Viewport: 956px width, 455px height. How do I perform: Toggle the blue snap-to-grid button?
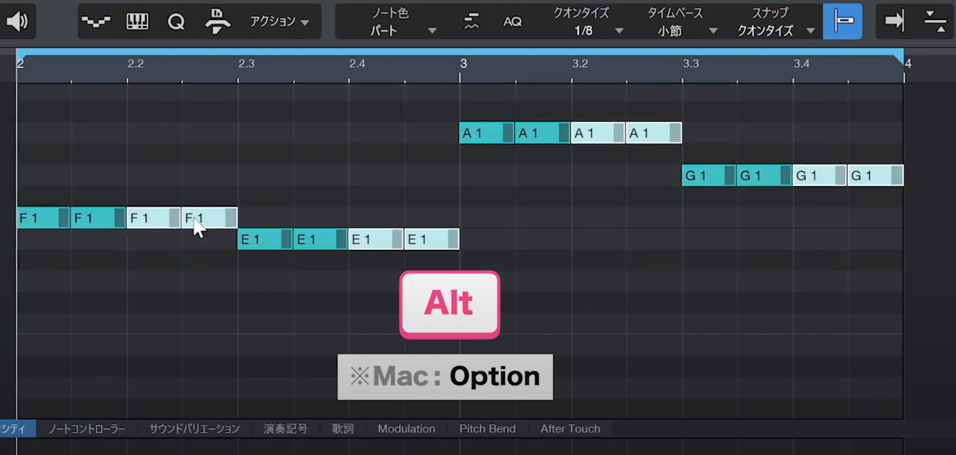pos(842,21)
